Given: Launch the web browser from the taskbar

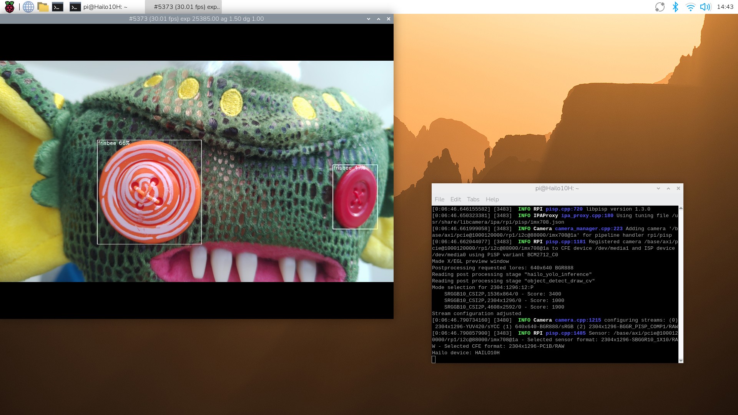Looking at the screenshot, I should (x=28, y=7).
